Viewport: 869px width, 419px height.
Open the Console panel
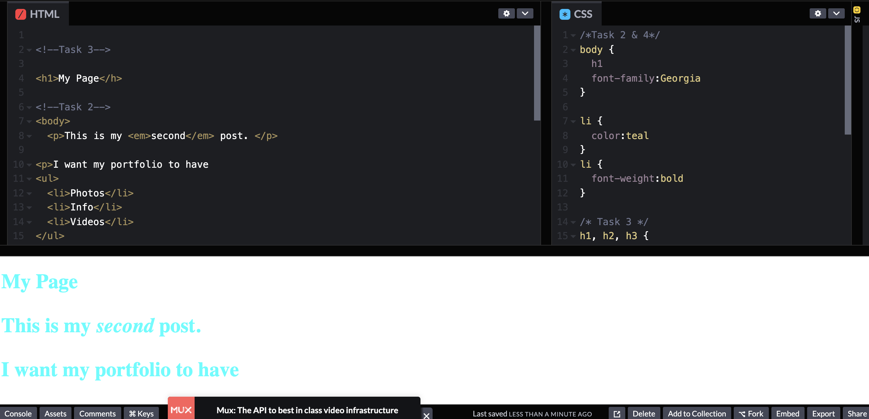pos(18,414)
